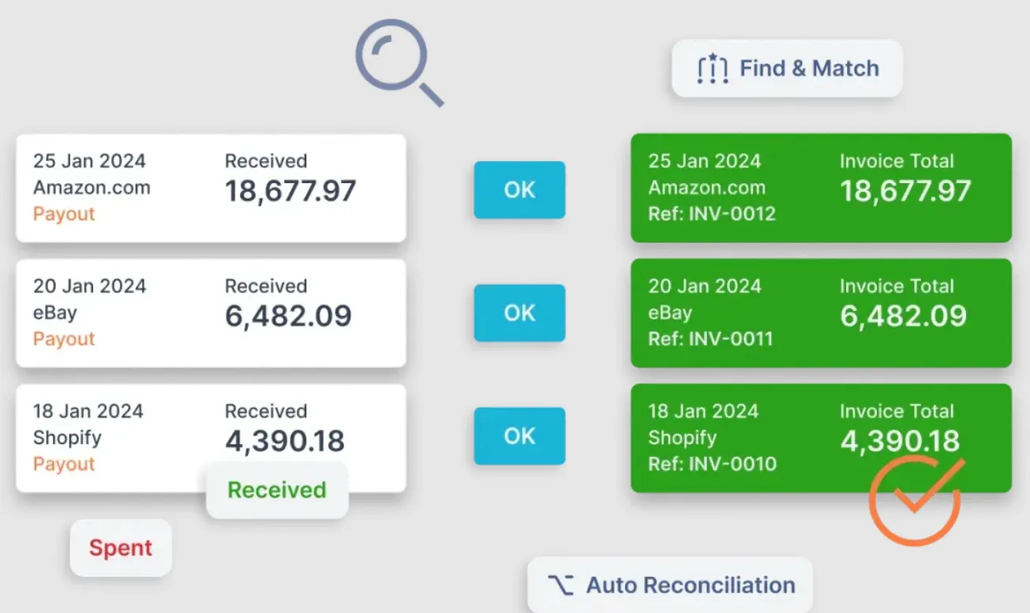
Task: Switch to the Received tab
Action: point(277,490)
